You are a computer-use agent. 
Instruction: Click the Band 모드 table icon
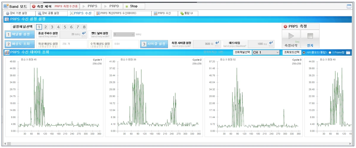pyautogui.click(x=6, y=6)
